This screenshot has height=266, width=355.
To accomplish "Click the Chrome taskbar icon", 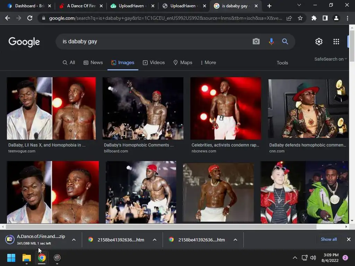I will 42,258.
